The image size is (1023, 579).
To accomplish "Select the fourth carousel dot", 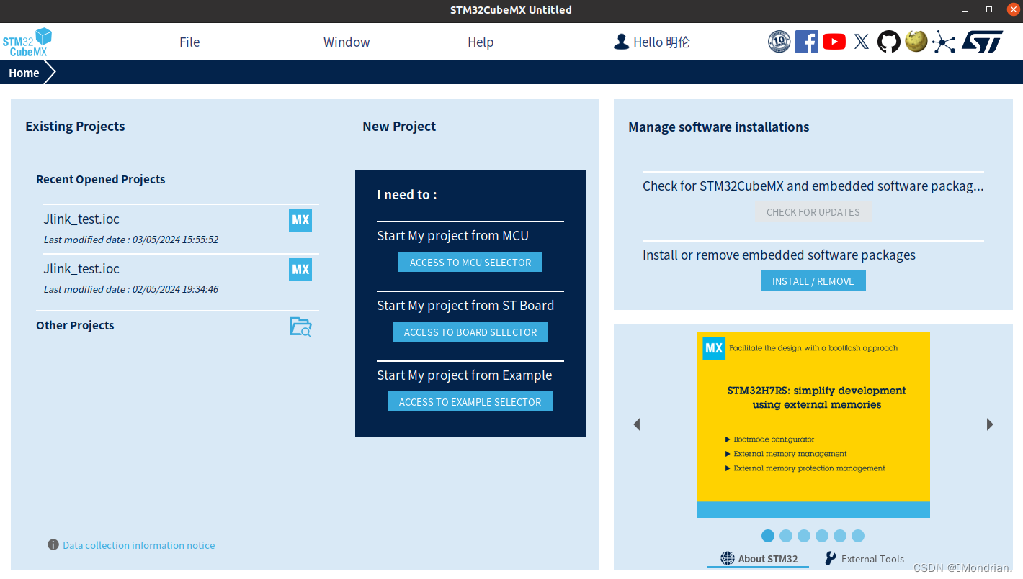I will [822, 536].
